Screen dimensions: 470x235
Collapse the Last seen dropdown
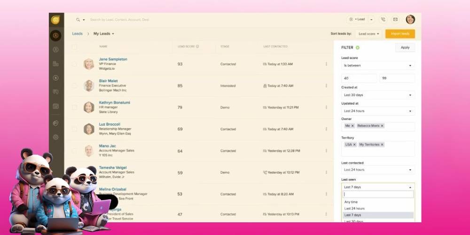click(x=378, y=187)
